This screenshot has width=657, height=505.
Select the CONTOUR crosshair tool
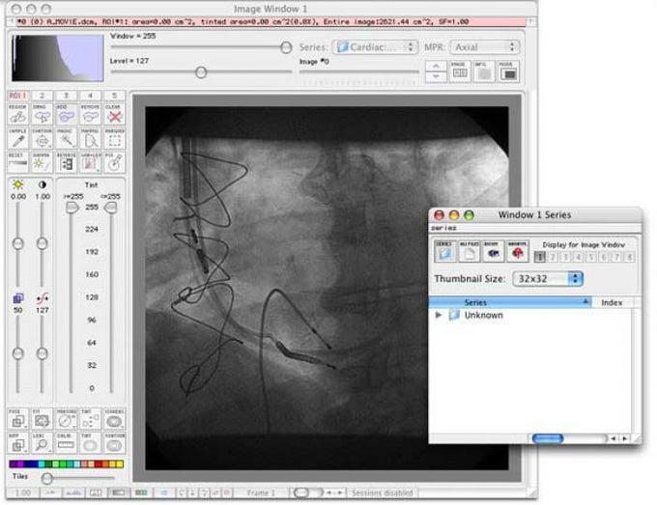[x=42, y=138]
